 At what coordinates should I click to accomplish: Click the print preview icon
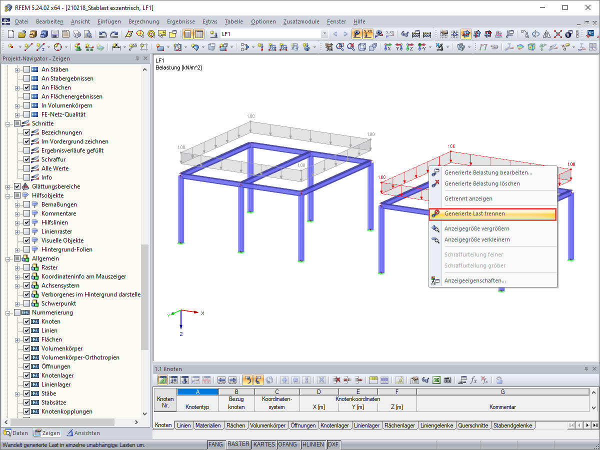87,34
